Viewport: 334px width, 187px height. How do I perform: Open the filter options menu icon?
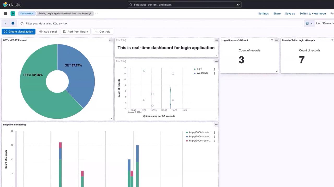coord(5,23)
